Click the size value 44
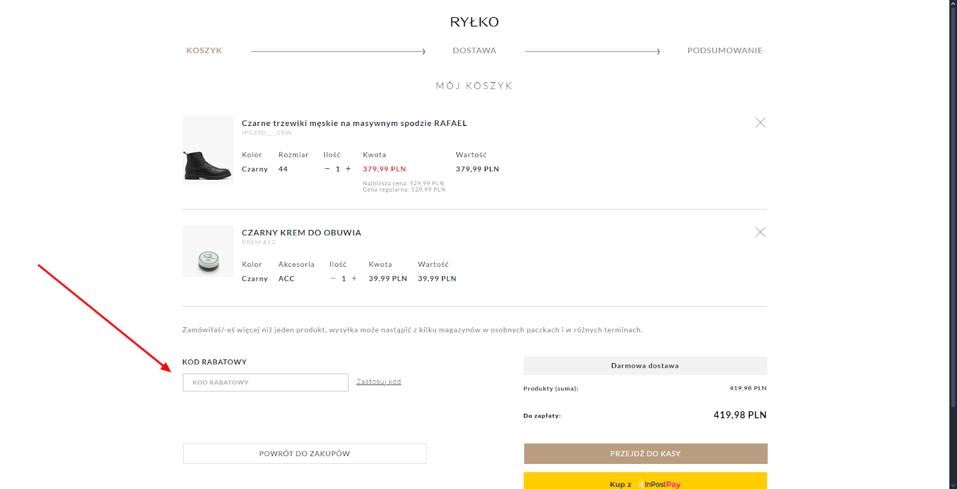This screenshot has height=489, width=957. tap(283, 170)
